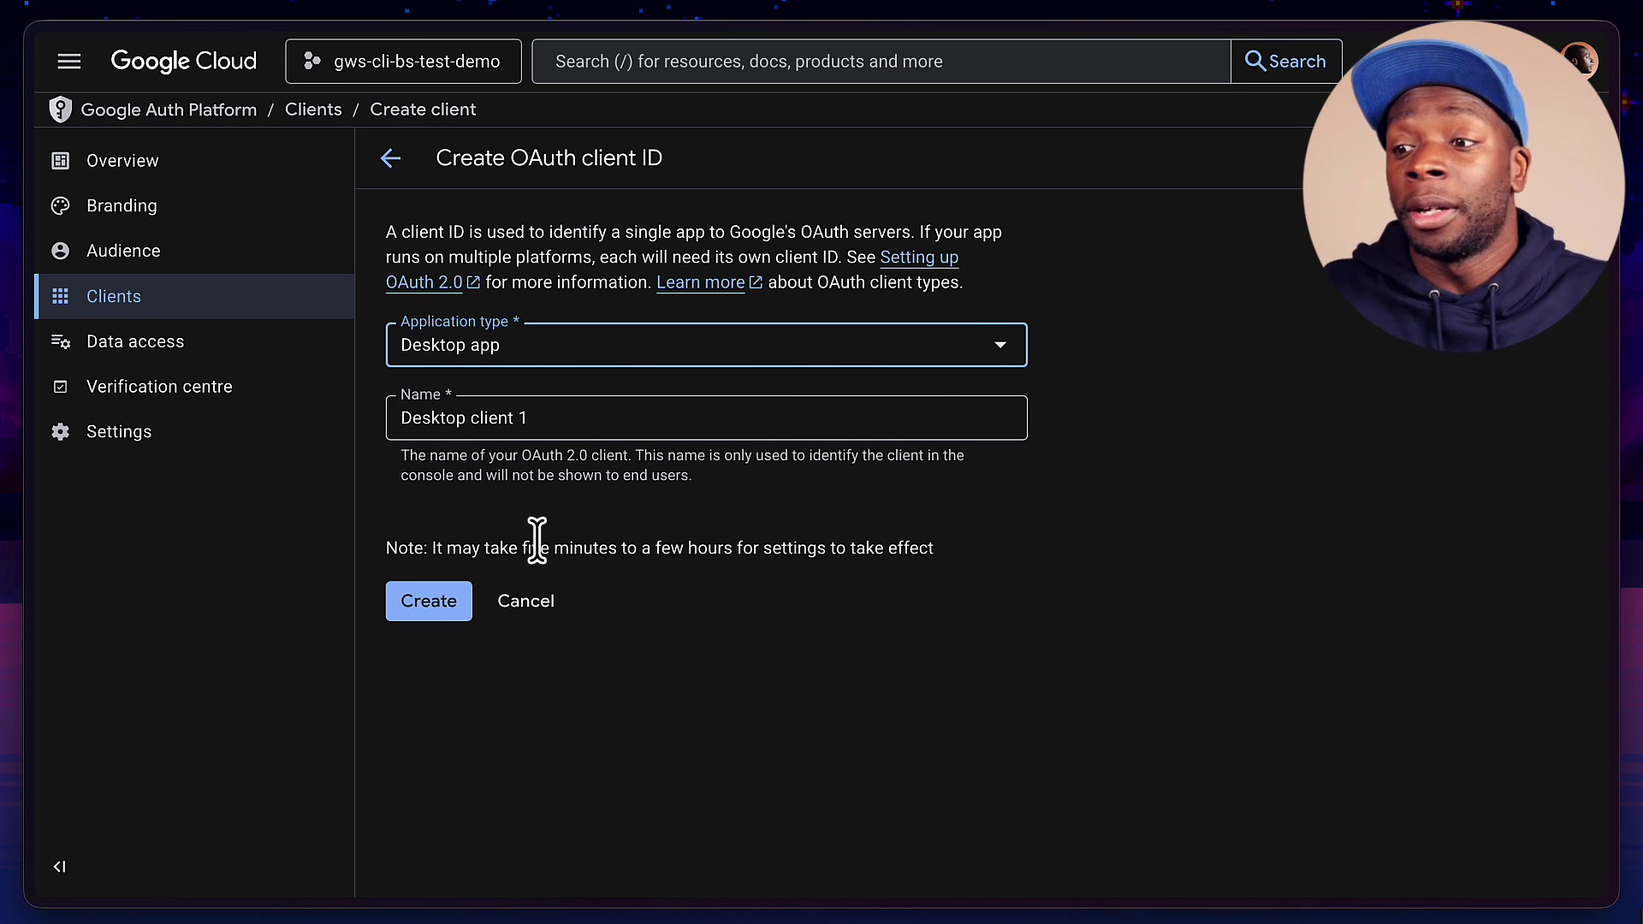Edit the Name field containing Desktop client 1
The width and height of the screenshot is (1643, 924).
(x=705, y=418)
